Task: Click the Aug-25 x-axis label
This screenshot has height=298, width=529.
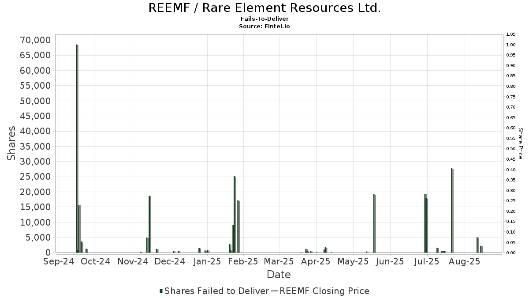Action: [x=464, y=262]
